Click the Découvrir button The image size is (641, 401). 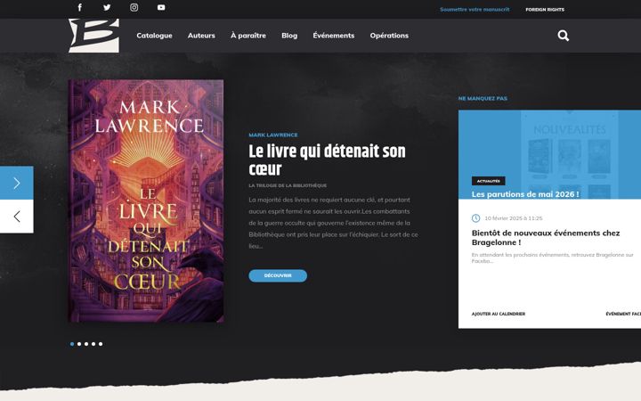(x=278, y=275)
